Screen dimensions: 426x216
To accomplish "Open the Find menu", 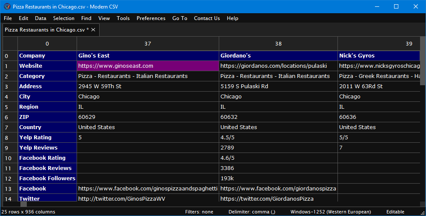I will 86,18.
